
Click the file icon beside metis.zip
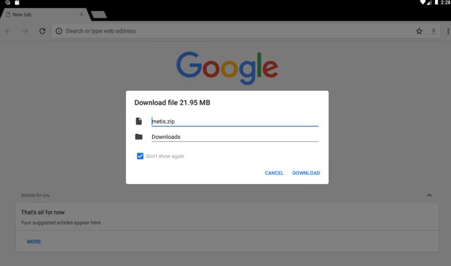[139, 121]
